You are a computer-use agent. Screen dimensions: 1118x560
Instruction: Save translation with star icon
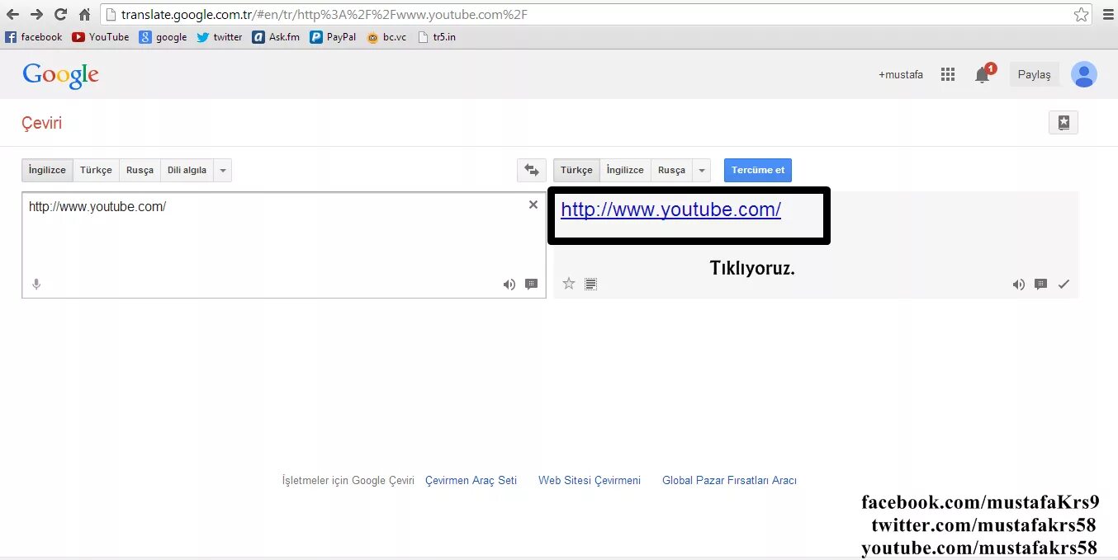pos(569,284)
